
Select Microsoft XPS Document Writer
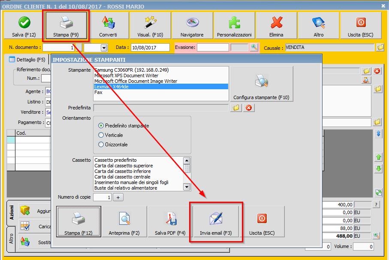[161, 76]
